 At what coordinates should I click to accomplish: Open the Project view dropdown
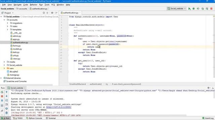[x=8, y=13]
